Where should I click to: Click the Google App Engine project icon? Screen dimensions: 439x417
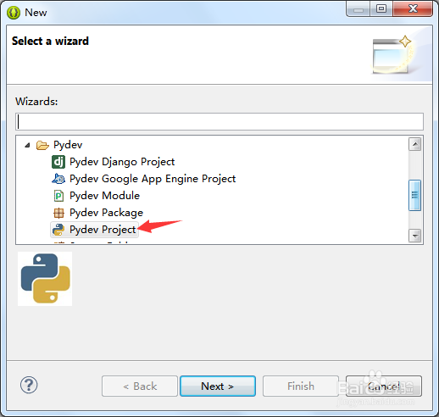[x=58, y=179]
